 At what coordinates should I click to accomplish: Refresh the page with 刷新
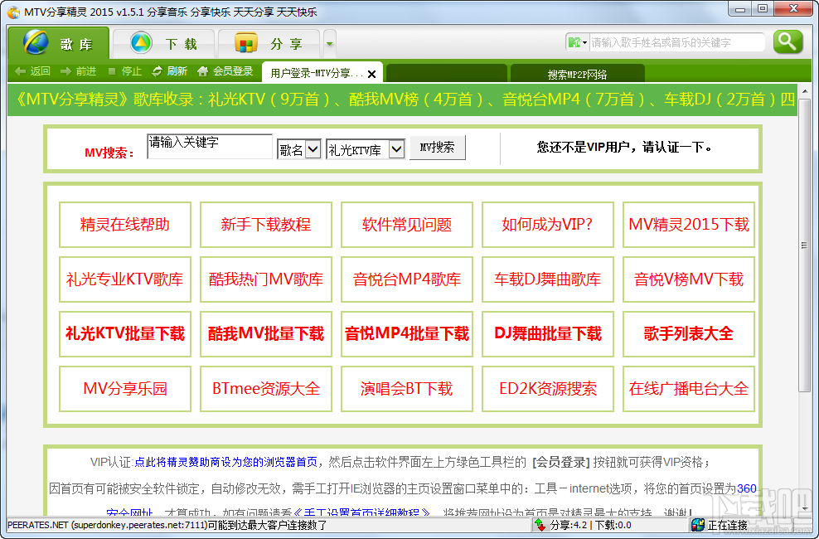click(169, 71)
